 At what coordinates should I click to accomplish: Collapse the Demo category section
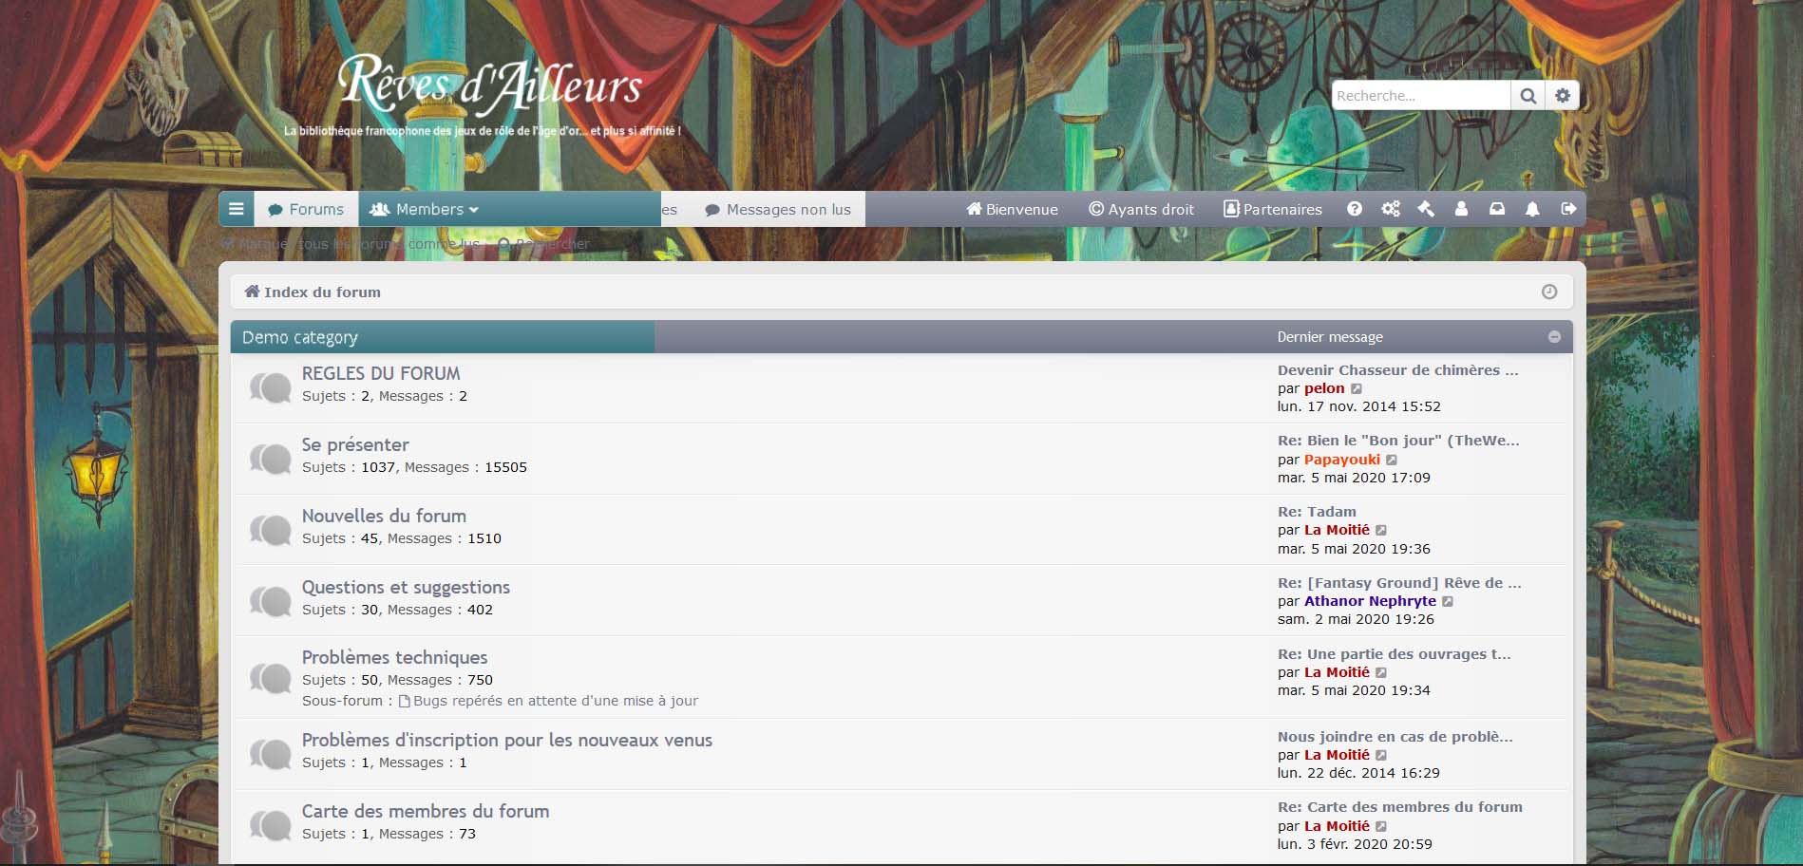coord(1554,337)
